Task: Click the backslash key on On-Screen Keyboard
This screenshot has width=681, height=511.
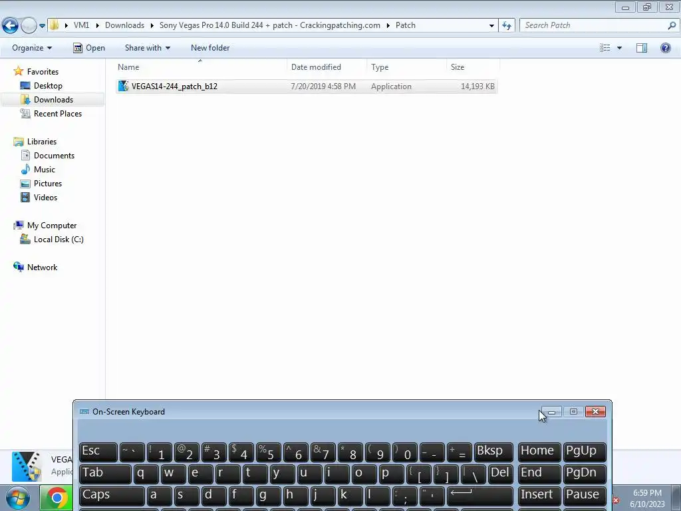Action: [x=473, y=474]
